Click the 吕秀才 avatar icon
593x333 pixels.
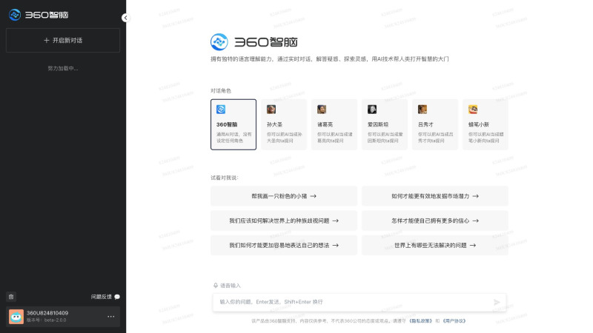[423, 110]
